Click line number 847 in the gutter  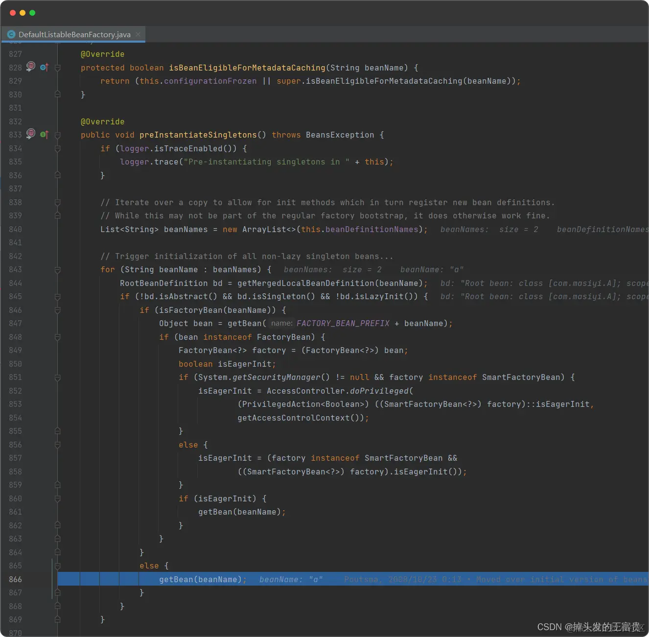15,323
